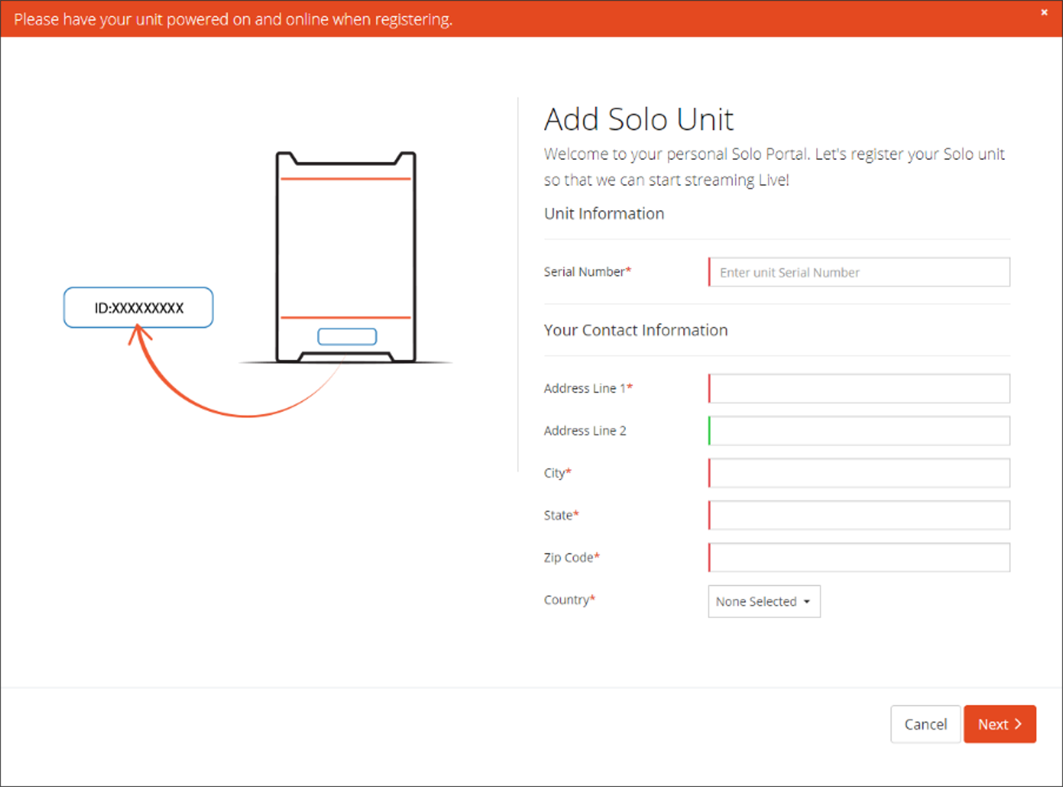Click the Serial Number input field
The height and width of the screenshot is (787, 1063).
click(859, 272)
